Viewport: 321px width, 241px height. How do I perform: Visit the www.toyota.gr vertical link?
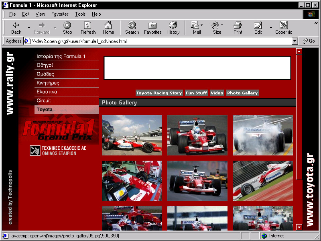tap(309, 190)
